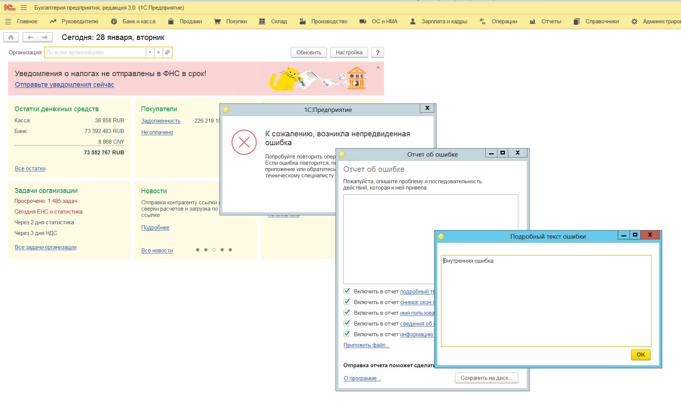
Task: Open the Все новости link
Action: point(157,250)
